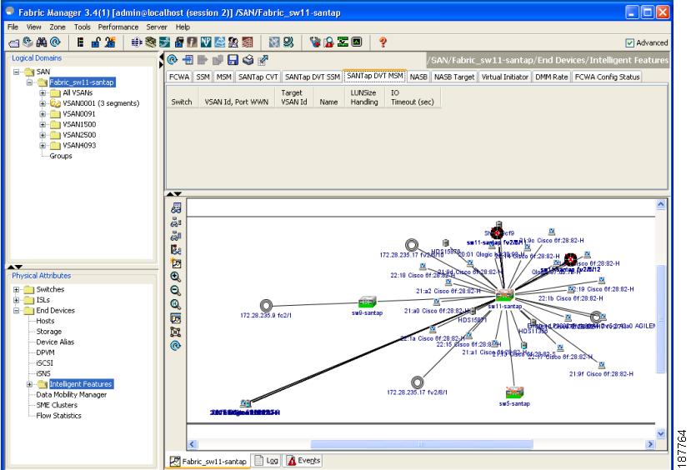
Task: Click the red question mark help icon
Action: coord(383,42)
